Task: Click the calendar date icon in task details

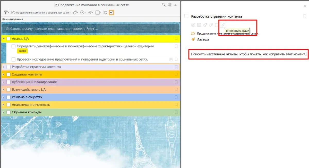Action: (x=199, y=25)
